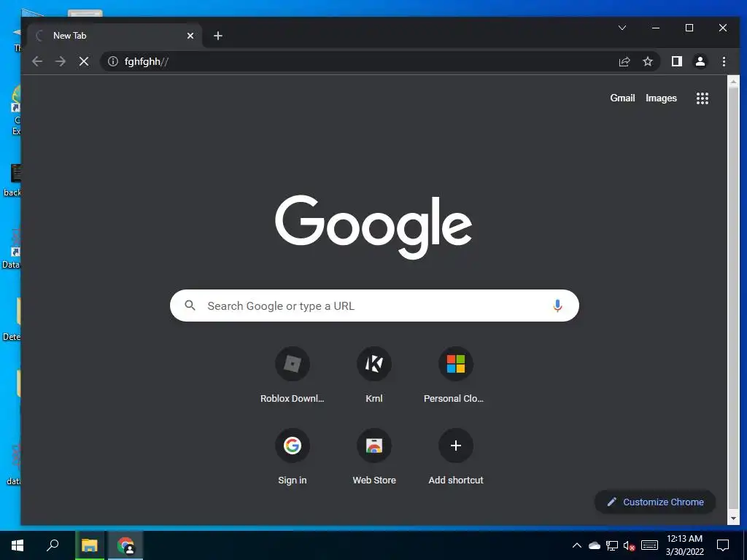
Task: Open the touch keyboard tray icon
Action: [649, 545]
